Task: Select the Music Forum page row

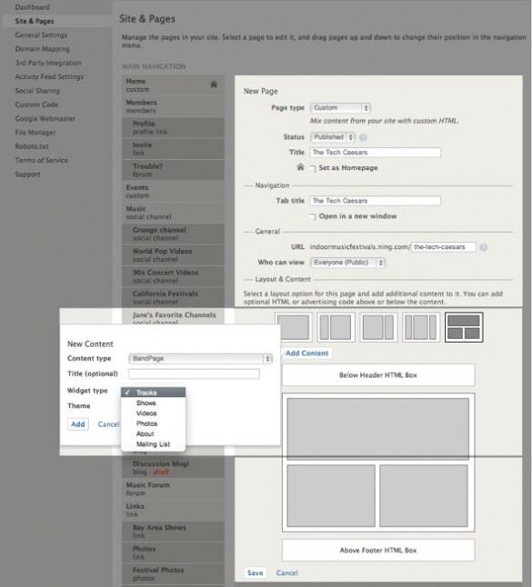Action: pos(173,489)
